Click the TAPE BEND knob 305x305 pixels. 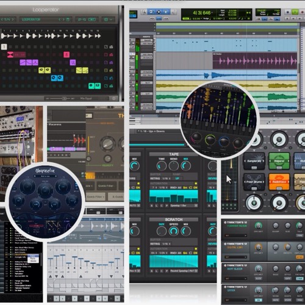[174, 166]
